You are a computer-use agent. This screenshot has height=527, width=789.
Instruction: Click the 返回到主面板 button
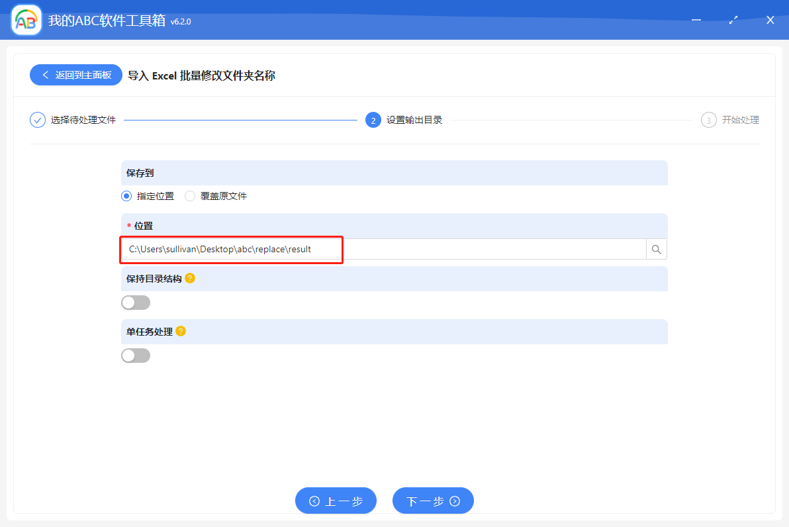75,75
